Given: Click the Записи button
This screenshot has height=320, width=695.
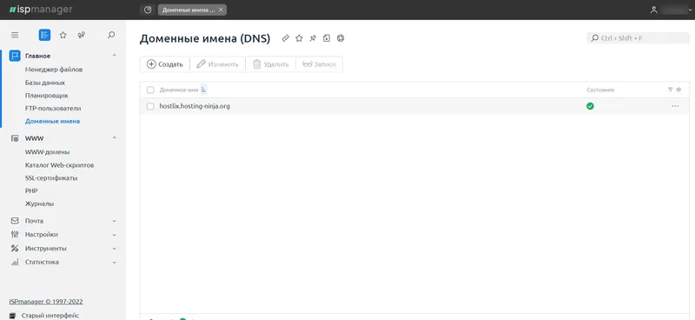Looking at the screenshot, I should coord(319,64).
